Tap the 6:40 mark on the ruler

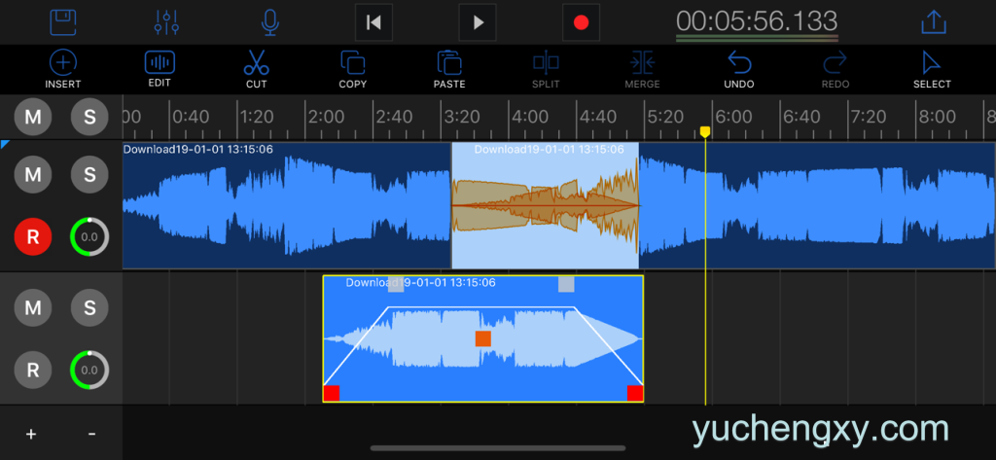pyautogui.click(x=801, y=117)
